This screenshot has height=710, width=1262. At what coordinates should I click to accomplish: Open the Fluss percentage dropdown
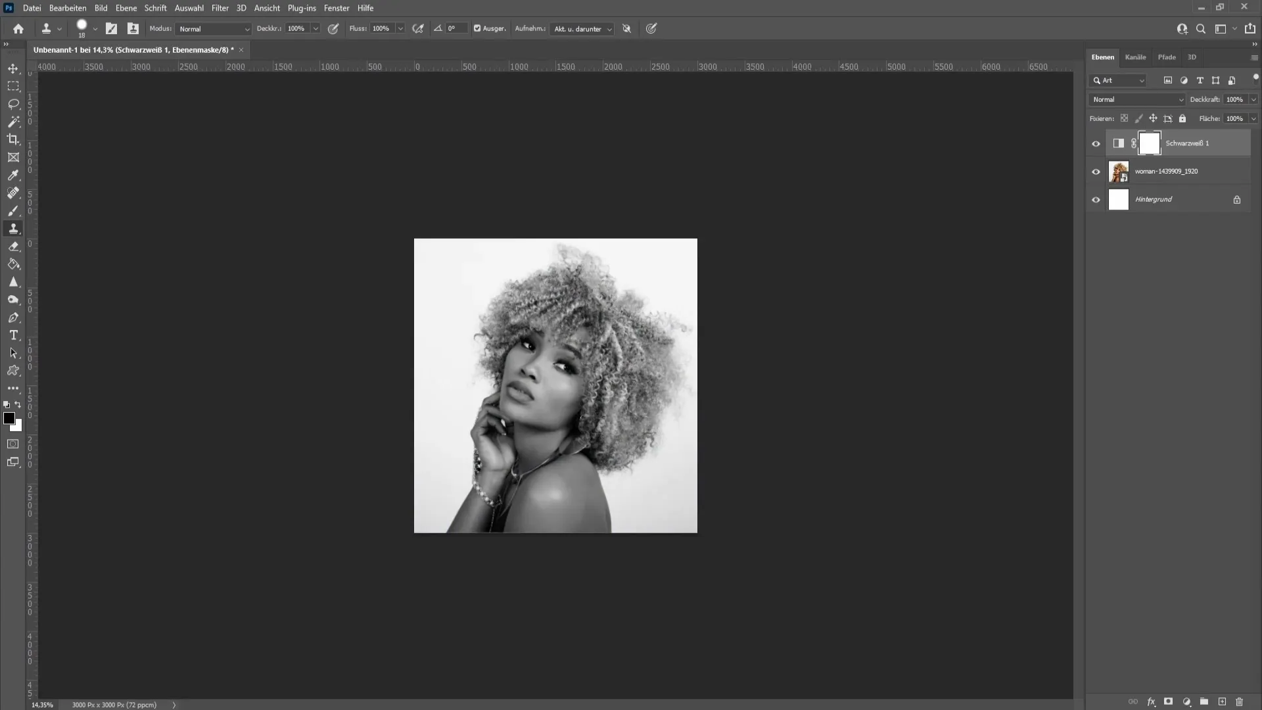[400, 29]
